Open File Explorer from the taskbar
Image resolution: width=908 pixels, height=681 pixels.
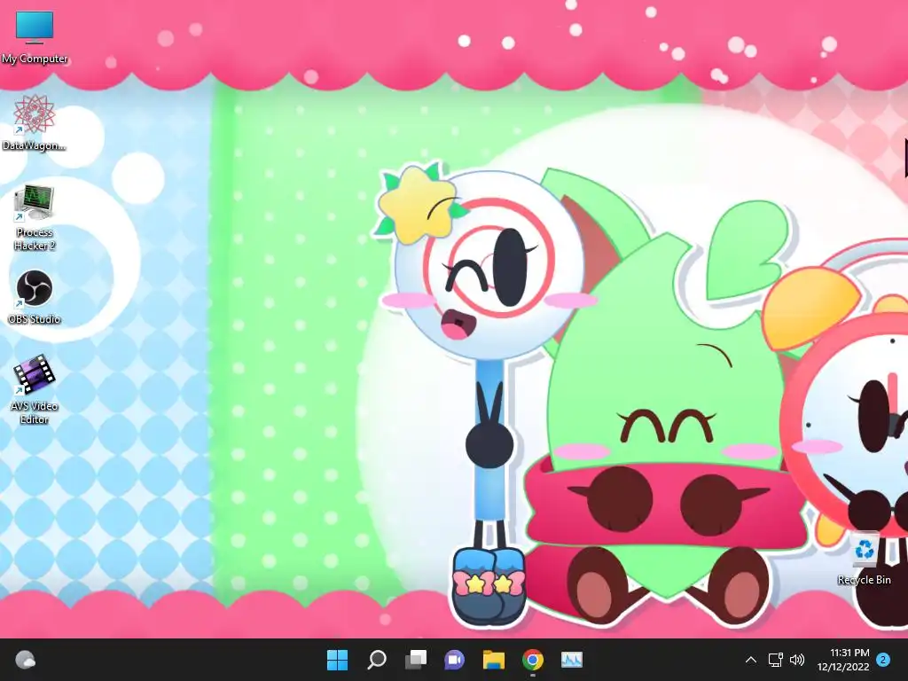pyautogui.click(x=493, y=660)
